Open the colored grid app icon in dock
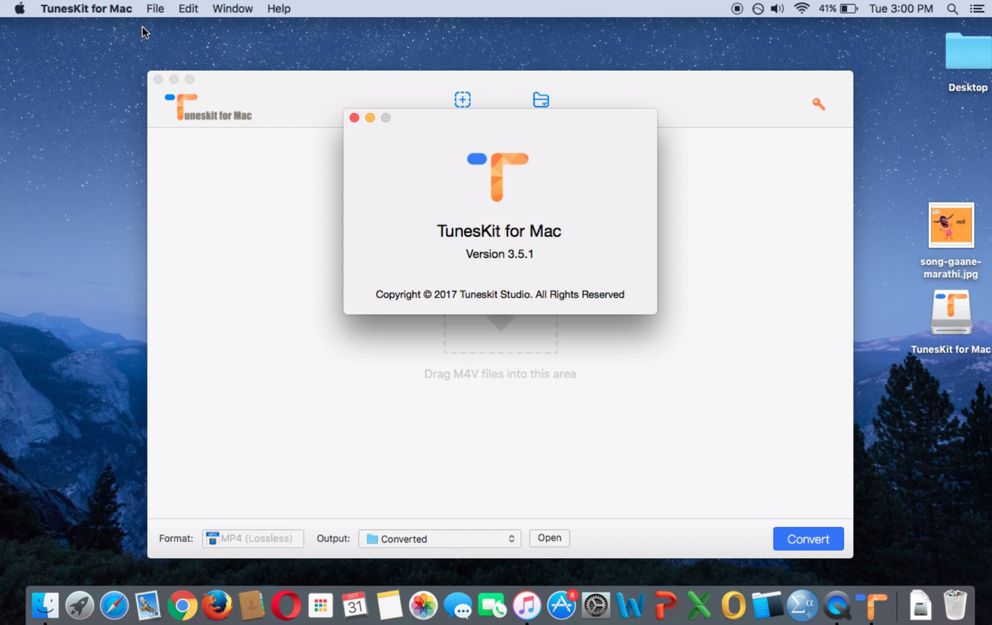The height and width of the screenshot is (625, 992). coord(320,605)
